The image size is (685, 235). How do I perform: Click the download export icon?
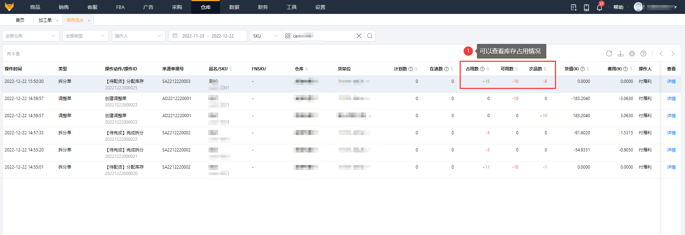tap(621, 54)
